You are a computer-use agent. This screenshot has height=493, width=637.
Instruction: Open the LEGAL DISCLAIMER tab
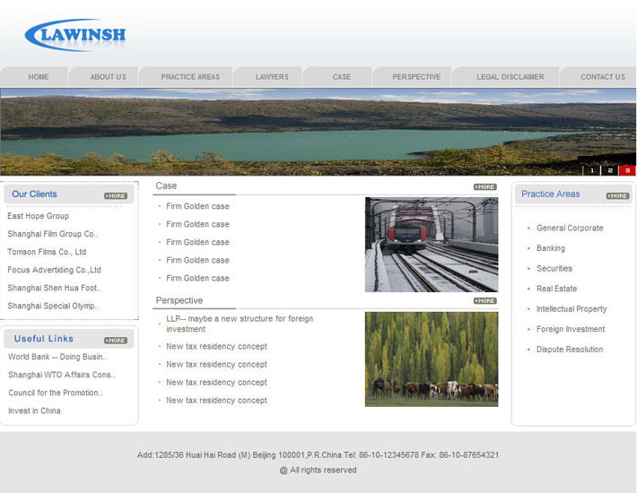pos(510,77)
